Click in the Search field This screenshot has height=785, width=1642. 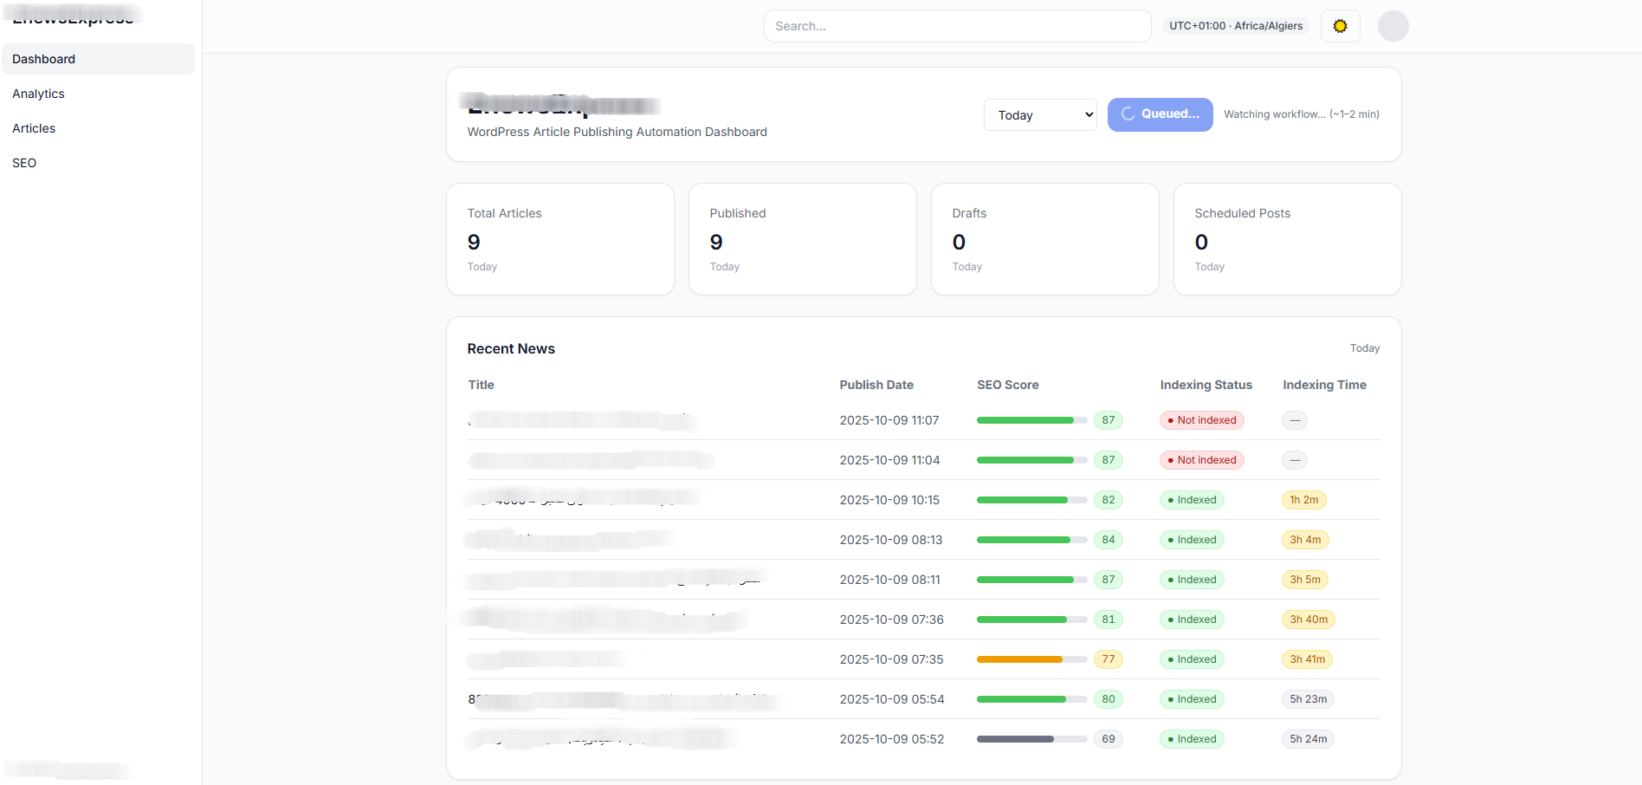click(x=956, y=26)
